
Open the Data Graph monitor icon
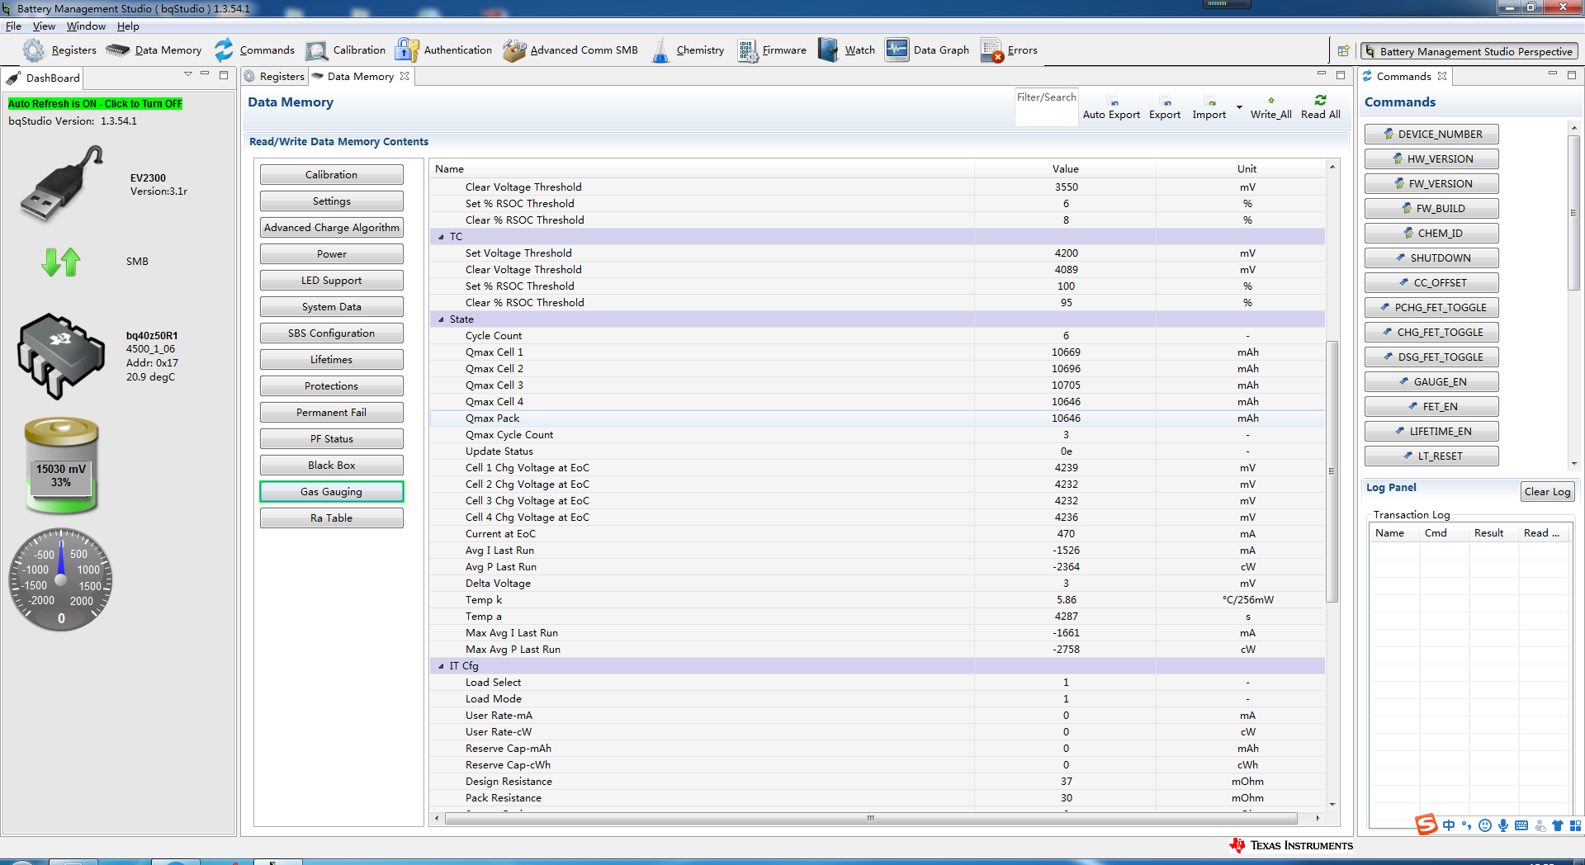[897, 50]
